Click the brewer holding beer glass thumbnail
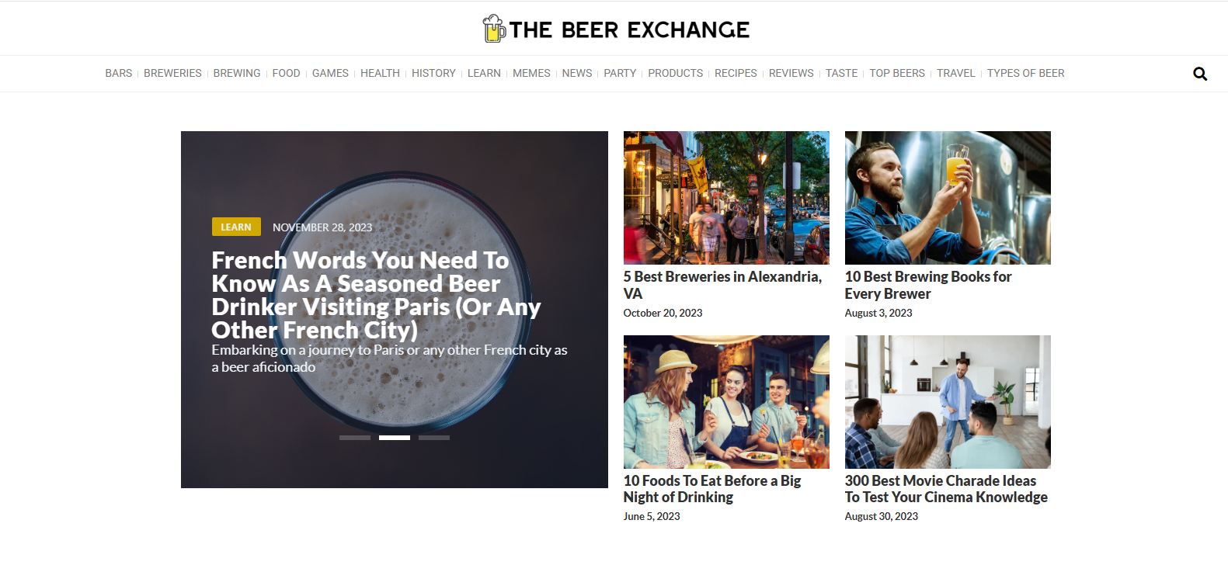The image size is (1228, 572). 947,198
